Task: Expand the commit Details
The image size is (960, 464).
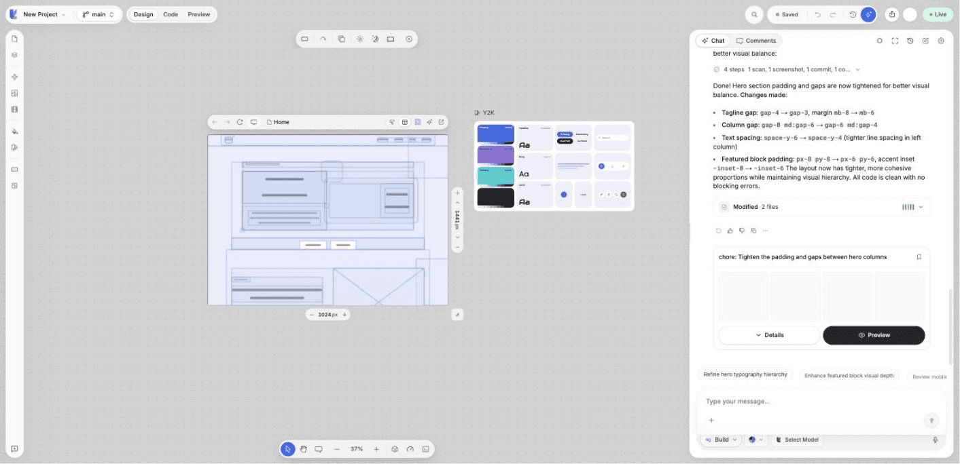Action: 769,335
